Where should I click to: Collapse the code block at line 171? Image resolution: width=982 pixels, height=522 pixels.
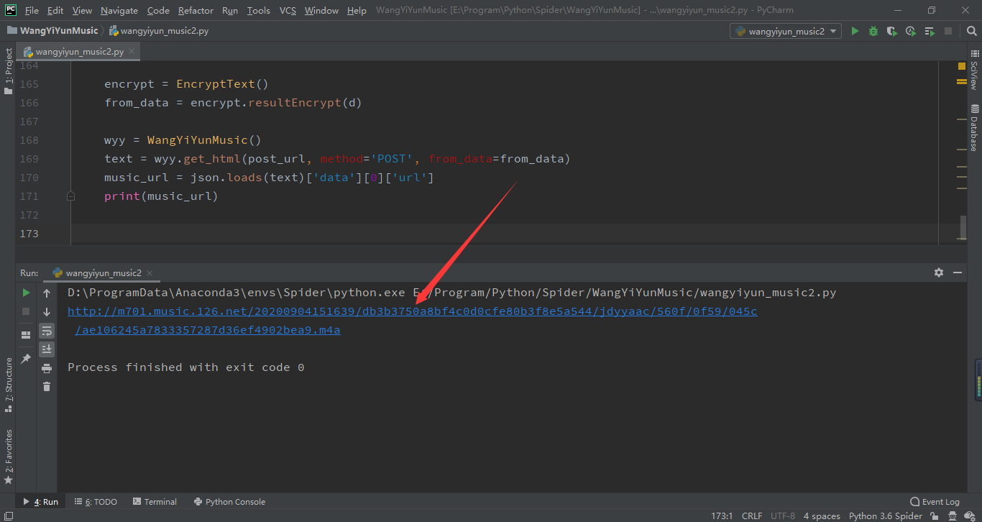click(x=70, y=196)
